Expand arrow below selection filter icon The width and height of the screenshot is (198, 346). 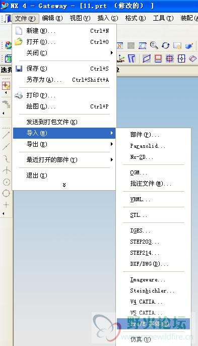(x=6, y=92)
